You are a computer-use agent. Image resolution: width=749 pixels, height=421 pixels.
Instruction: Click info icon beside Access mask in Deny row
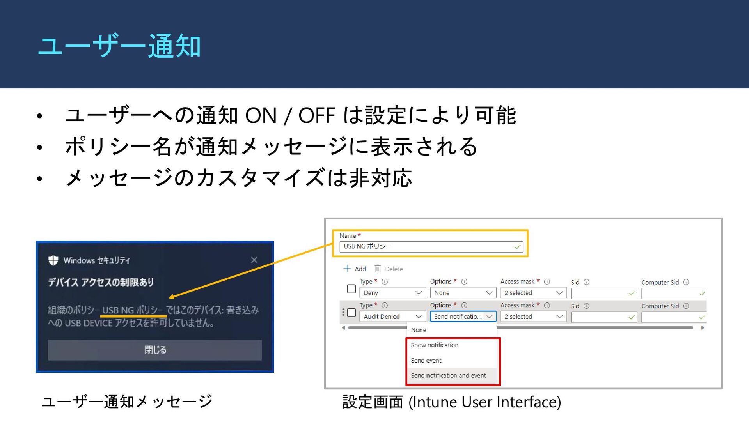click(x=547, y=281)
